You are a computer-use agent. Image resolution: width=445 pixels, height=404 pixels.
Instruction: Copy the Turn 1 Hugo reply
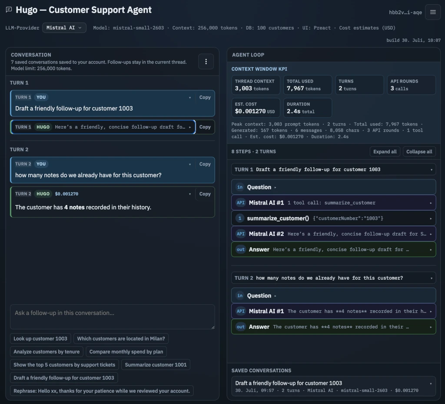click(x=205, y=127)
